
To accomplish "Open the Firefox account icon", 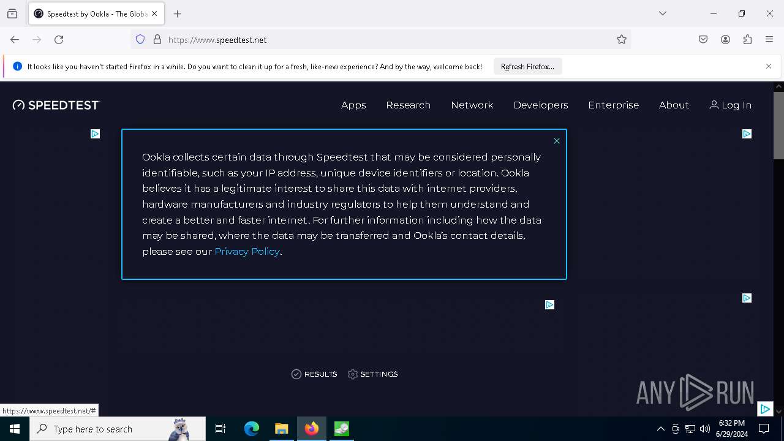I will (725, 40).
